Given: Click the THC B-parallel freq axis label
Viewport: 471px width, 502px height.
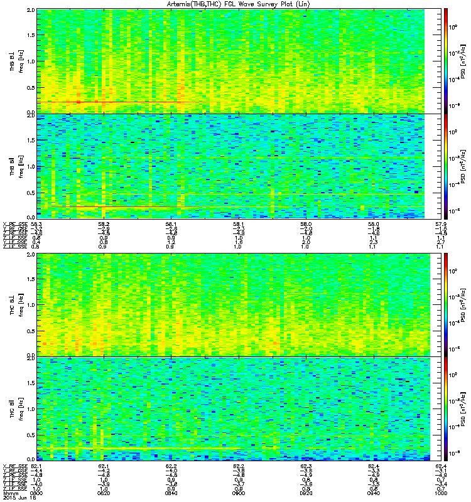Looking at the screenshot, I should [16, 409].
